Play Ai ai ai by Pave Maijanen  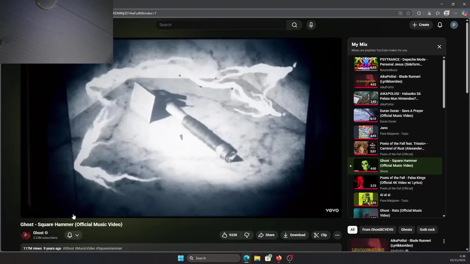395,199
